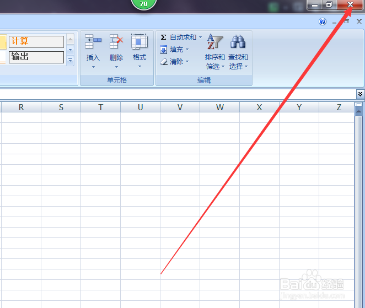Viewport: 365px width, 308px height.
Task: Click the AutoSum sigma icon
Action: (163, 37)
